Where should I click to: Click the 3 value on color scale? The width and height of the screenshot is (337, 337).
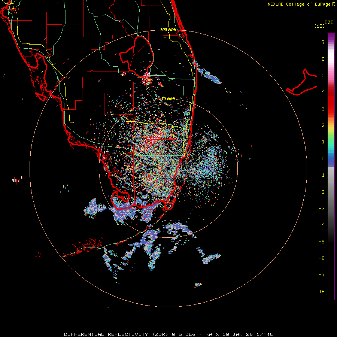click(323, 109)
